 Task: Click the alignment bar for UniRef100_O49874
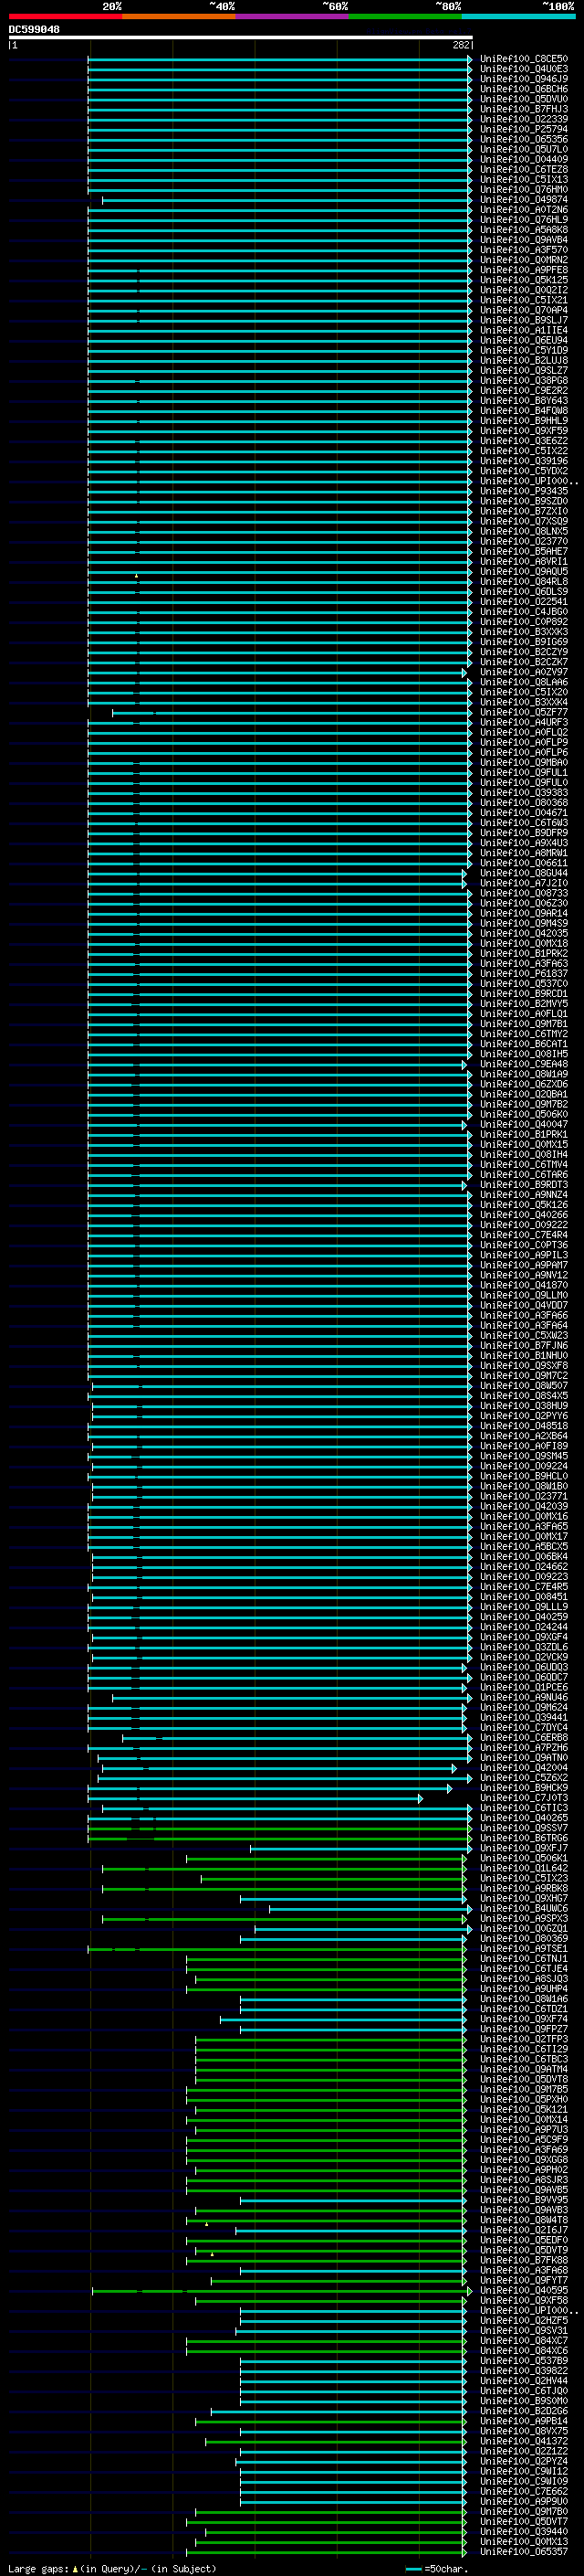pyautogui.click(x=287, y=200)
